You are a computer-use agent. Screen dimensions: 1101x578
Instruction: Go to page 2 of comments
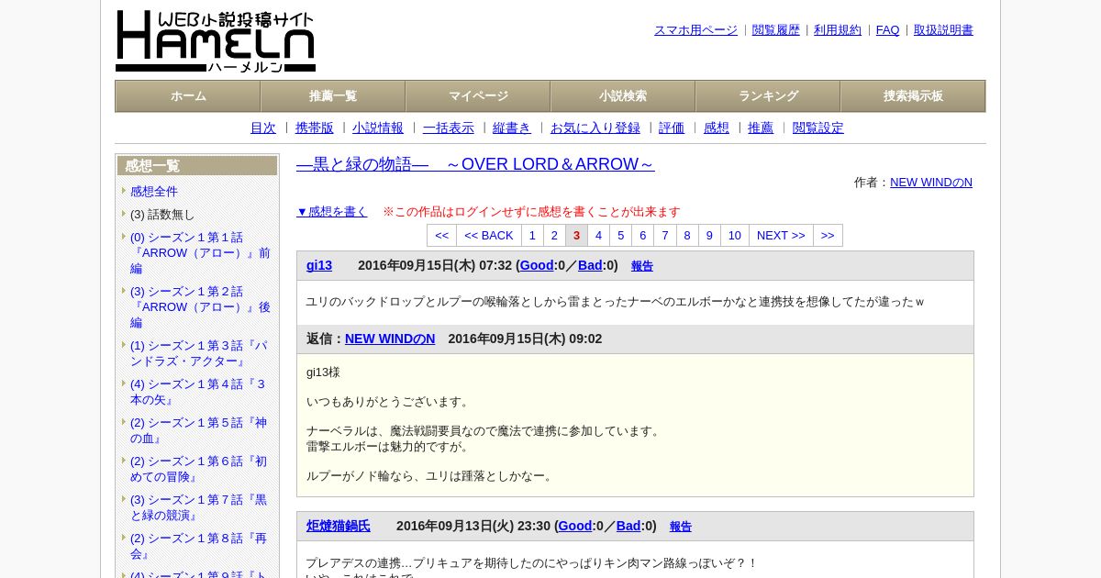[554, 236]
